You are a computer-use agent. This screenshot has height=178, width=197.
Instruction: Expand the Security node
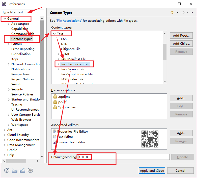tap(9, 89)
